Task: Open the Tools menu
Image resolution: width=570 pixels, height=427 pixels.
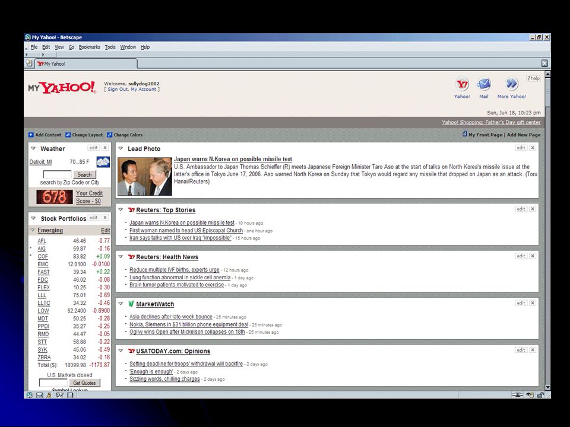Action: pos(110,47)
